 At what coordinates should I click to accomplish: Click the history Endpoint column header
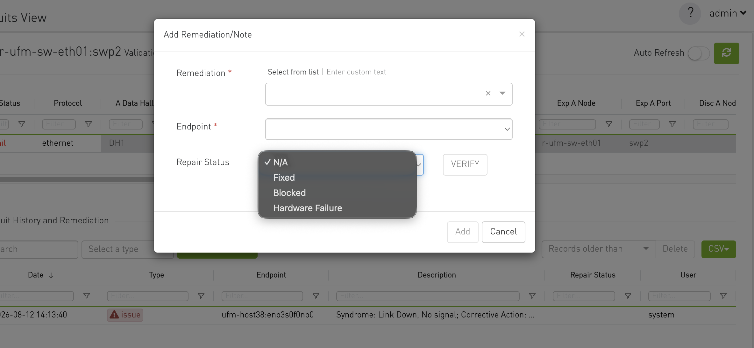click(271, 275)
